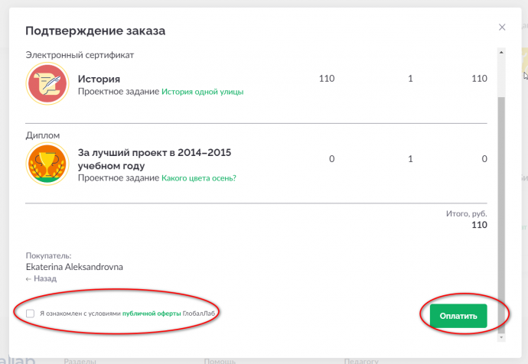This screenshot has width=528, height=364.
Task: Go back via the Назад link
Action: pos(41,278)
